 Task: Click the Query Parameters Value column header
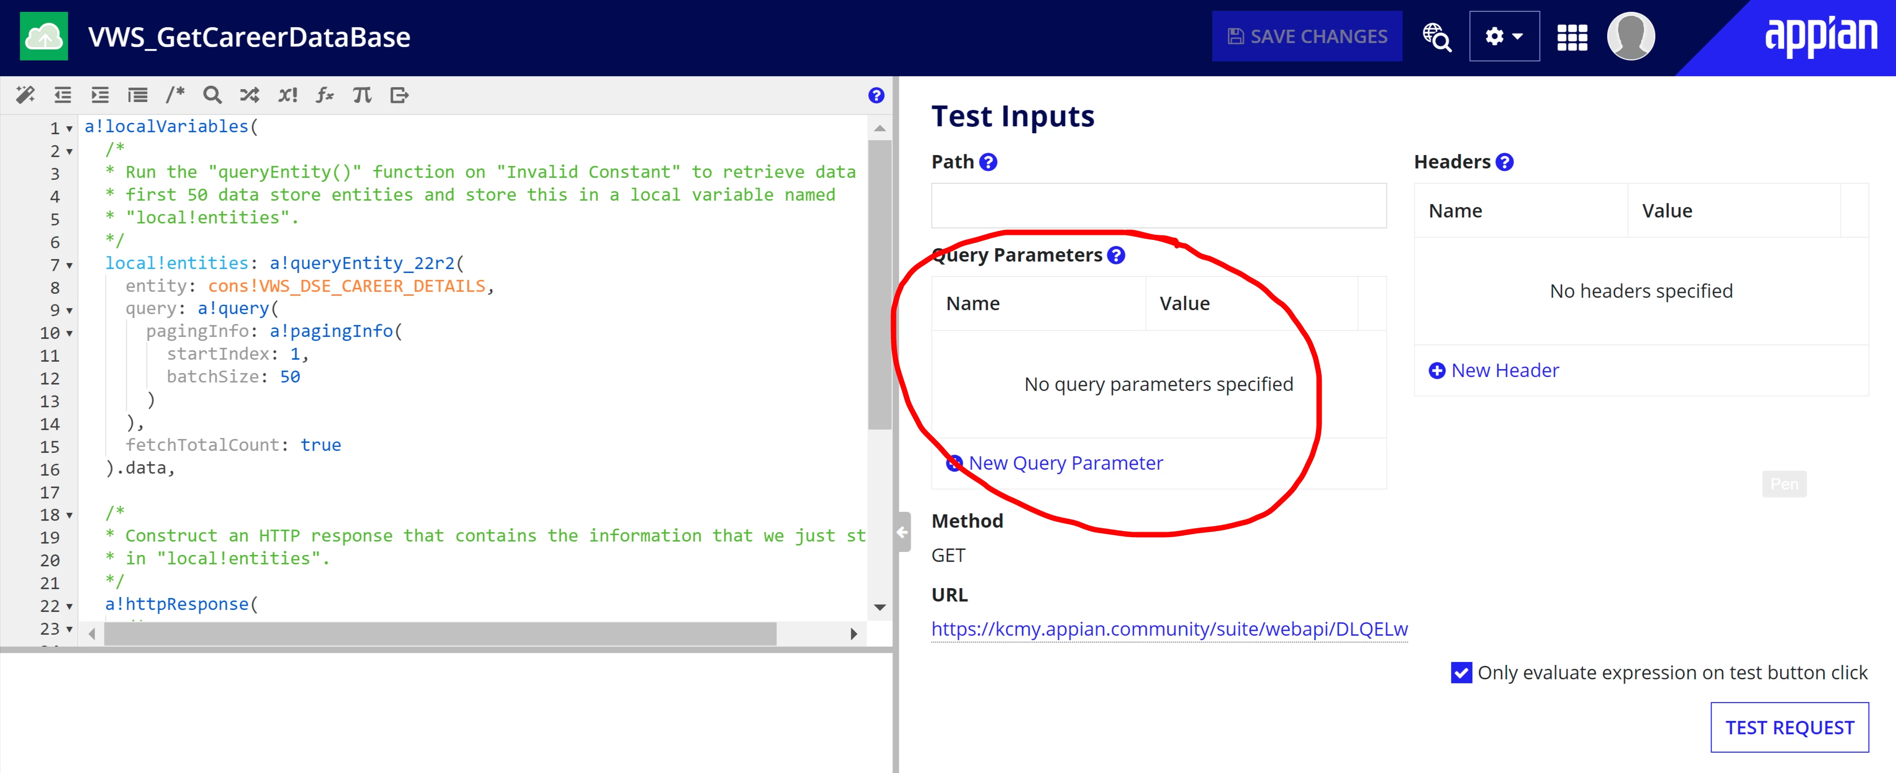click(x=1184, y=304)
